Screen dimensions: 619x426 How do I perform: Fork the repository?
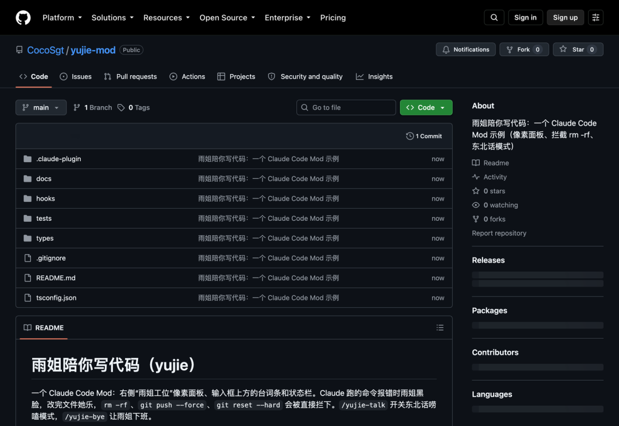[524, 49]
